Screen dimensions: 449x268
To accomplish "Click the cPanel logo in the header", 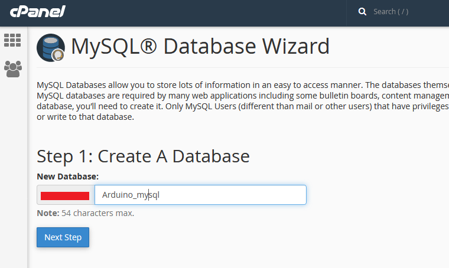I will click(x=37, y=12).
